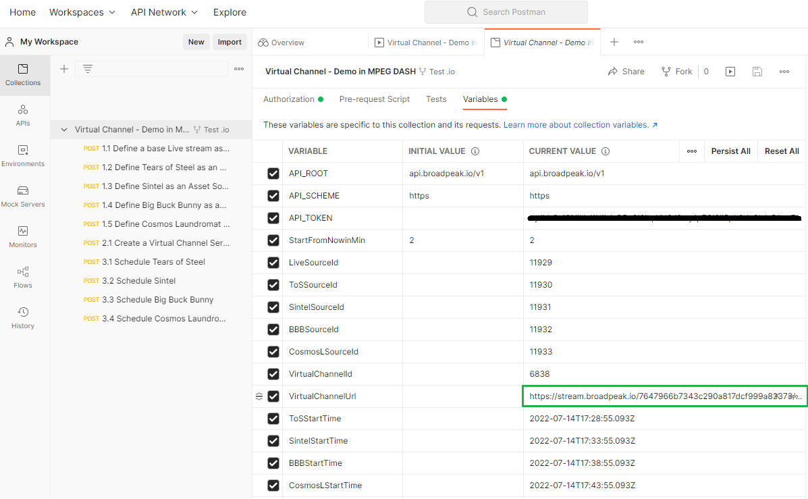
Task: Select the Variables tab
Action: 485,99
